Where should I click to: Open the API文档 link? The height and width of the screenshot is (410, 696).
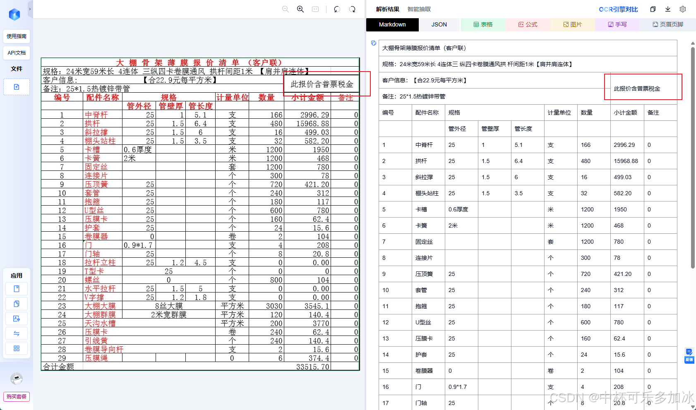pos(17,53)
